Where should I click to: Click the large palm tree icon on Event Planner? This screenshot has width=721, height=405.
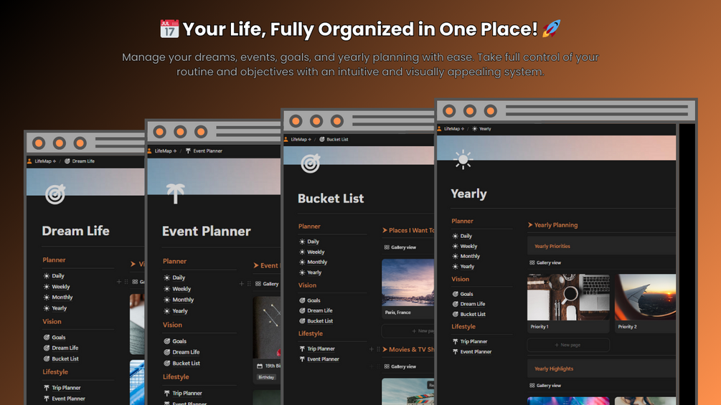pyautogui.click(x=175, y=194)
